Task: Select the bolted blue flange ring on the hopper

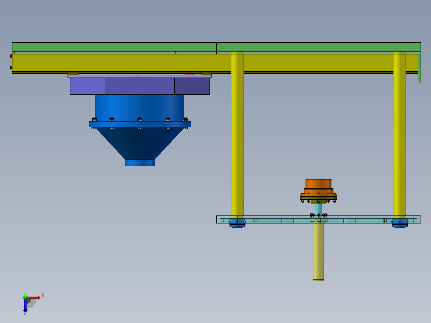Action: point(140,124)
